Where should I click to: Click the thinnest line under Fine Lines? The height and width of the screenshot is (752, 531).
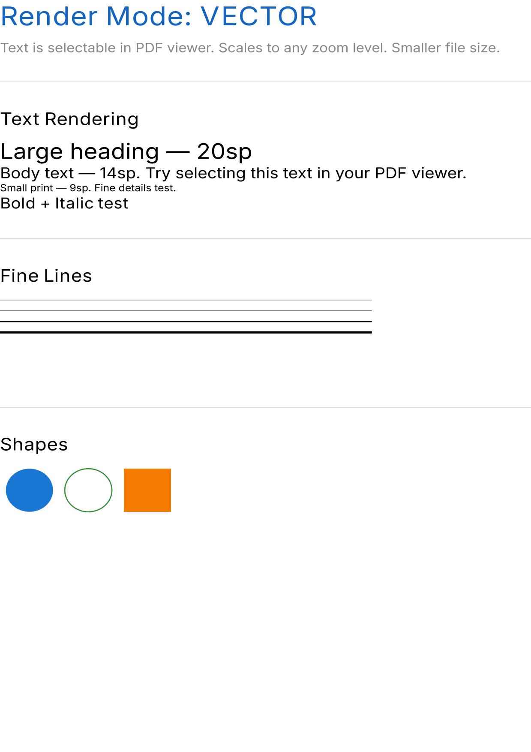pos(186,300)
